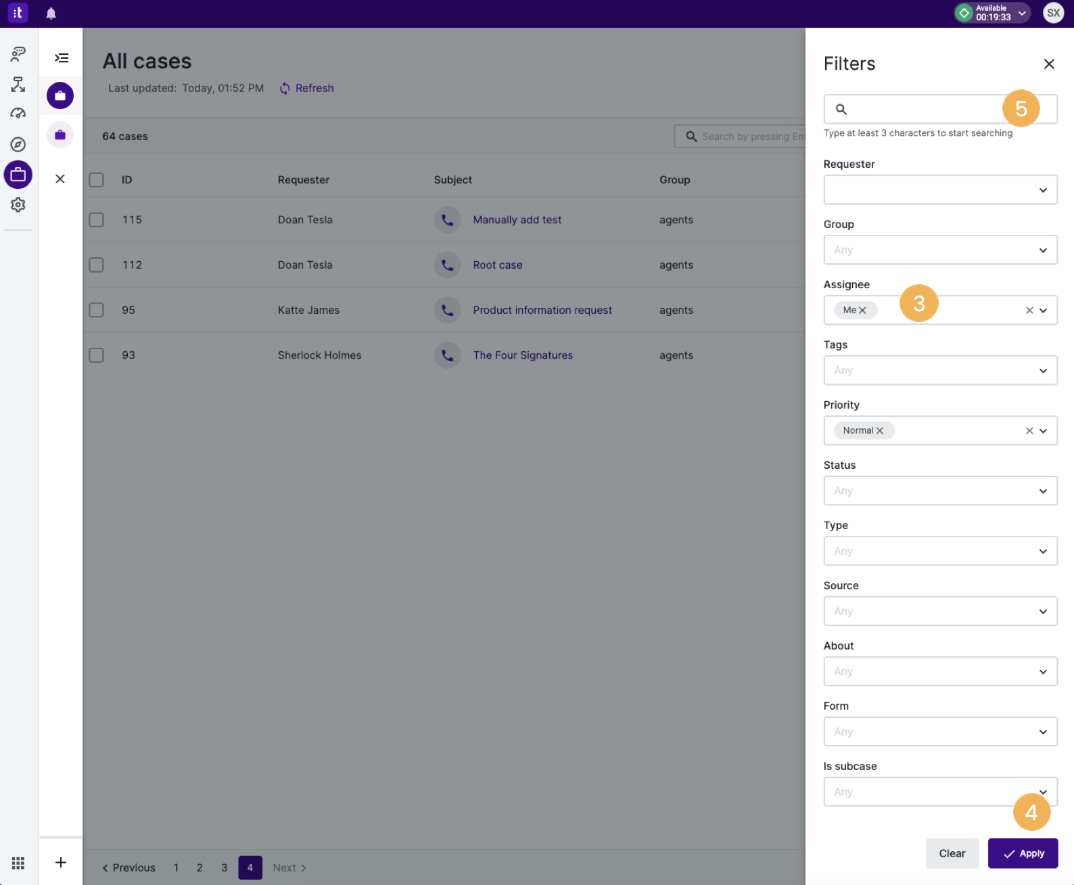Open the Requester dropdown
This screenshot has width=1074, height=885.
[x=941, y=190]
